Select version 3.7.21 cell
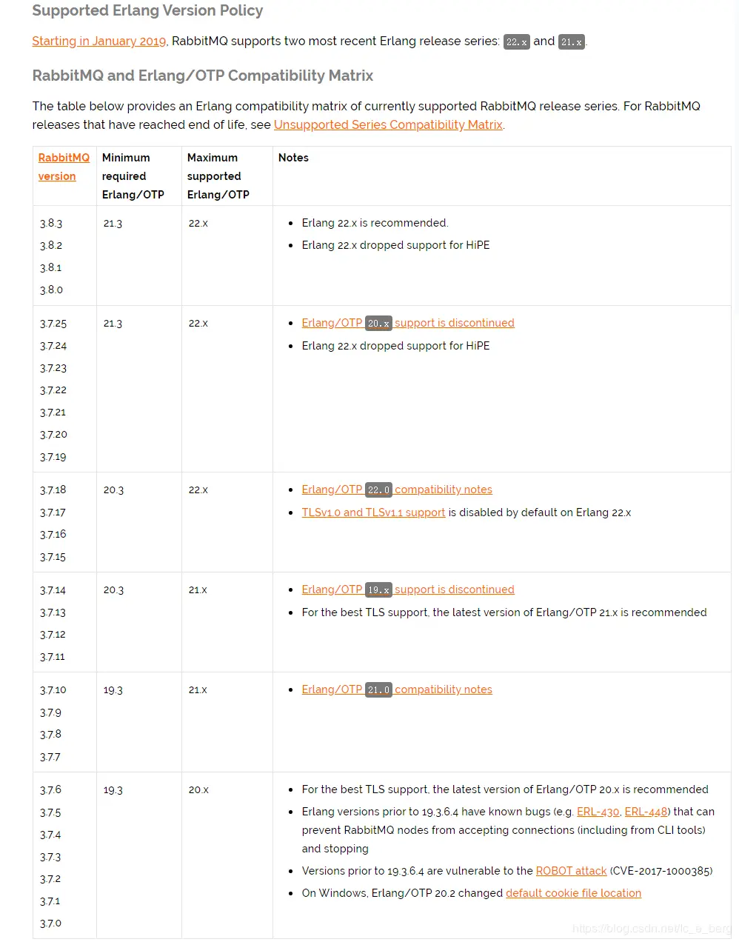 (x=53, y=412)
